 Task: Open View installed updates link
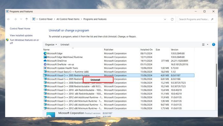pyautogui.click(x=21, y=35)
